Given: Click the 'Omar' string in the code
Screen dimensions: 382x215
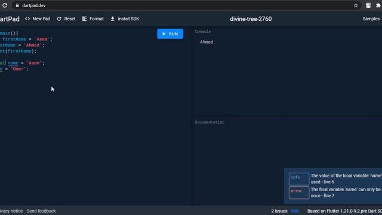Looking at the screenshot, I should pos(18,69).
